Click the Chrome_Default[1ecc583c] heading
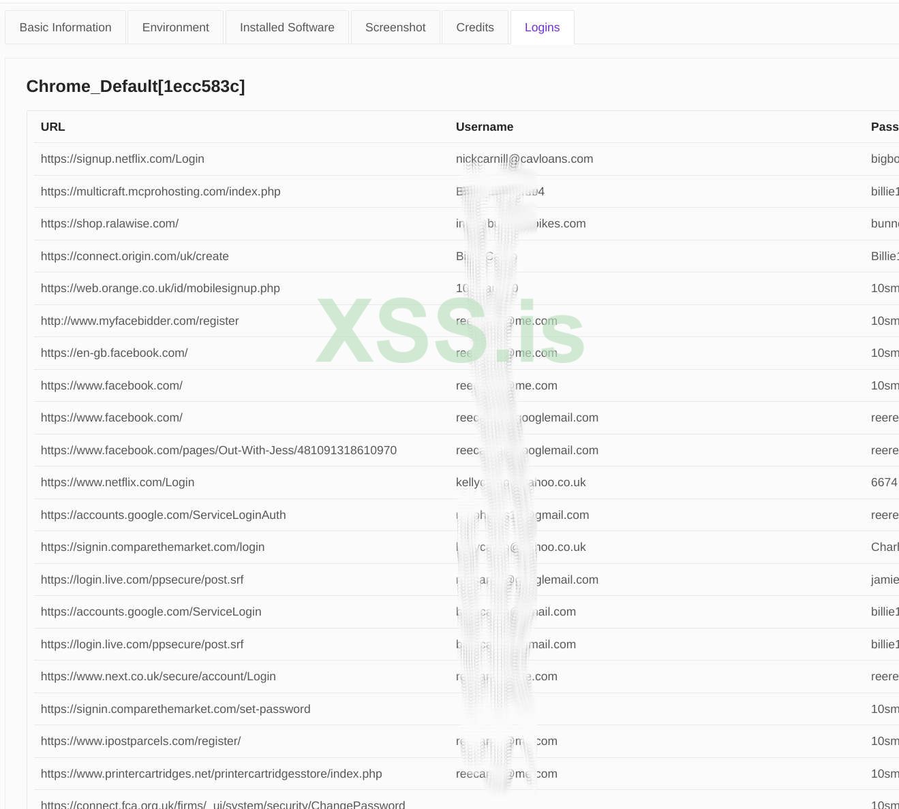 click(x=136, y=86)
